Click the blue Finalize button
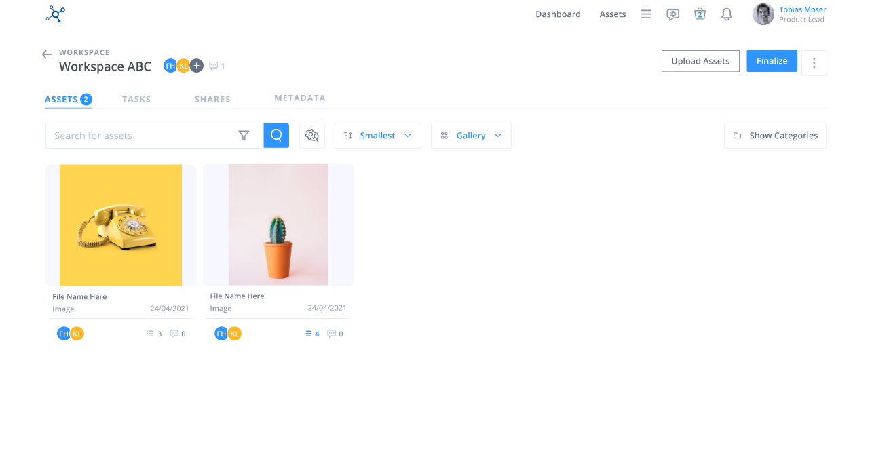The height and width of the screenshot is (468, 872). [x=772, y=60]
